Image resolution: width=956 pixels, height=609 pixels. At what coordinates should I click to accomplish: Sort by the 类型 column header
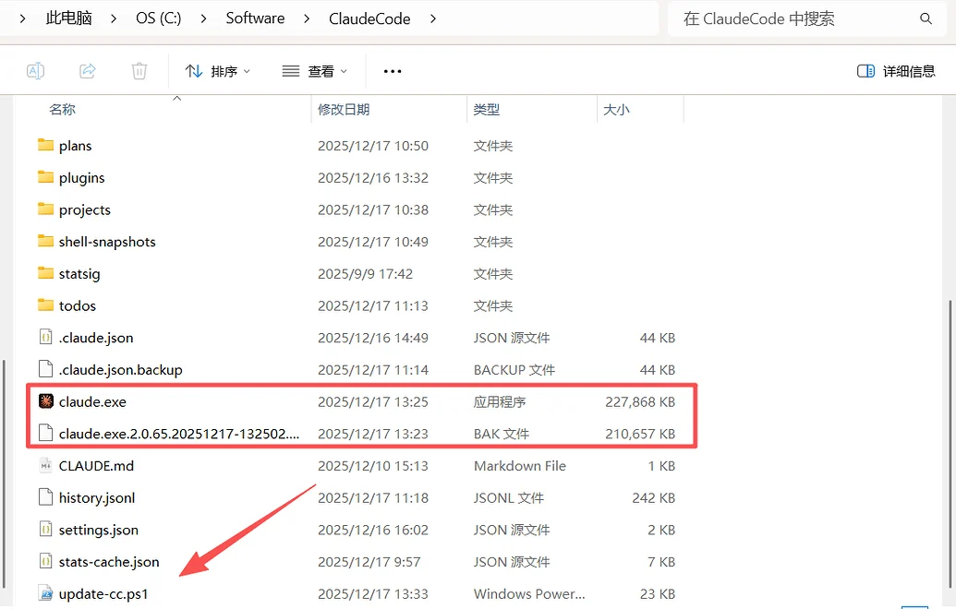[487, 110]
